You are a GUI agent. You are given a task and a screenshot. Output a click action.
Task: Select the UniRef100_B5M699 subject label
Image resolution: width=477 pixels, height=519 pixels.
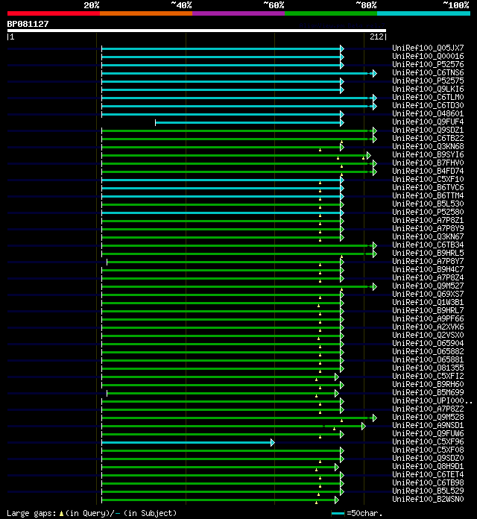click(428, 392)
